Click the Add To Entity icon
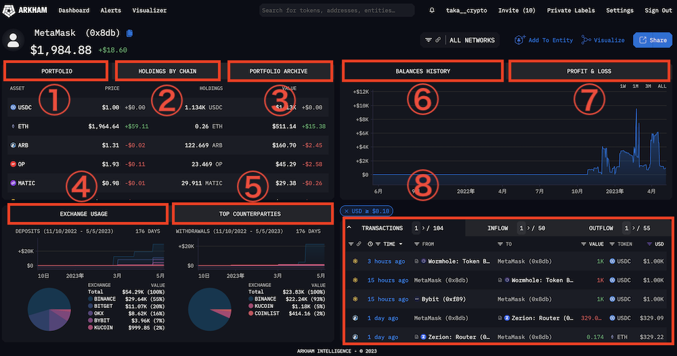This screenshot has height=356, width=677. coord(520,40)
